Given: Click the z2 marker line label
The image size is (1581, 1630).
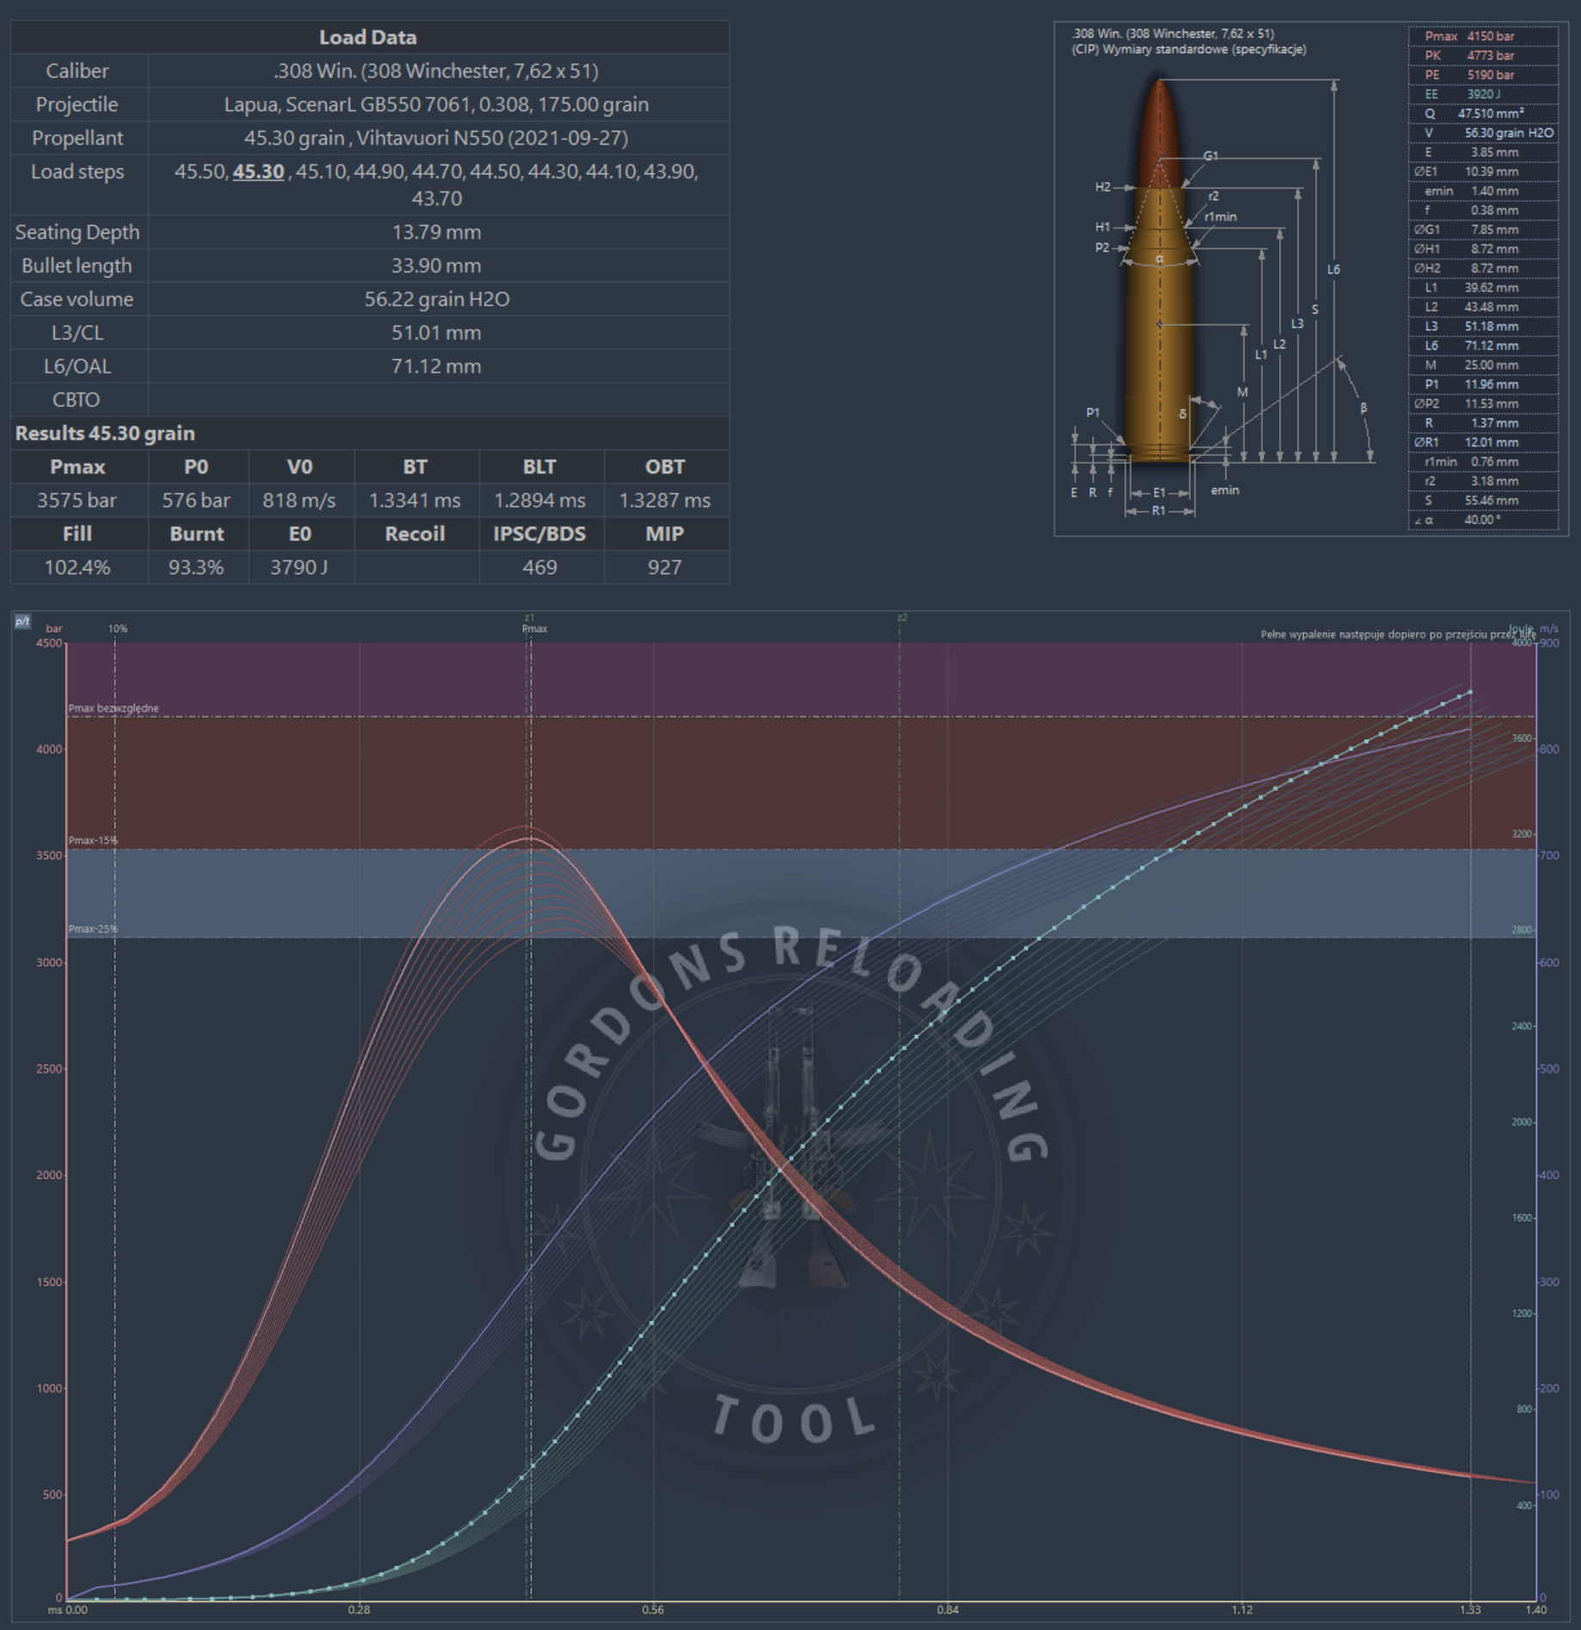Looking at the screenshot, I should click(901, 617).
